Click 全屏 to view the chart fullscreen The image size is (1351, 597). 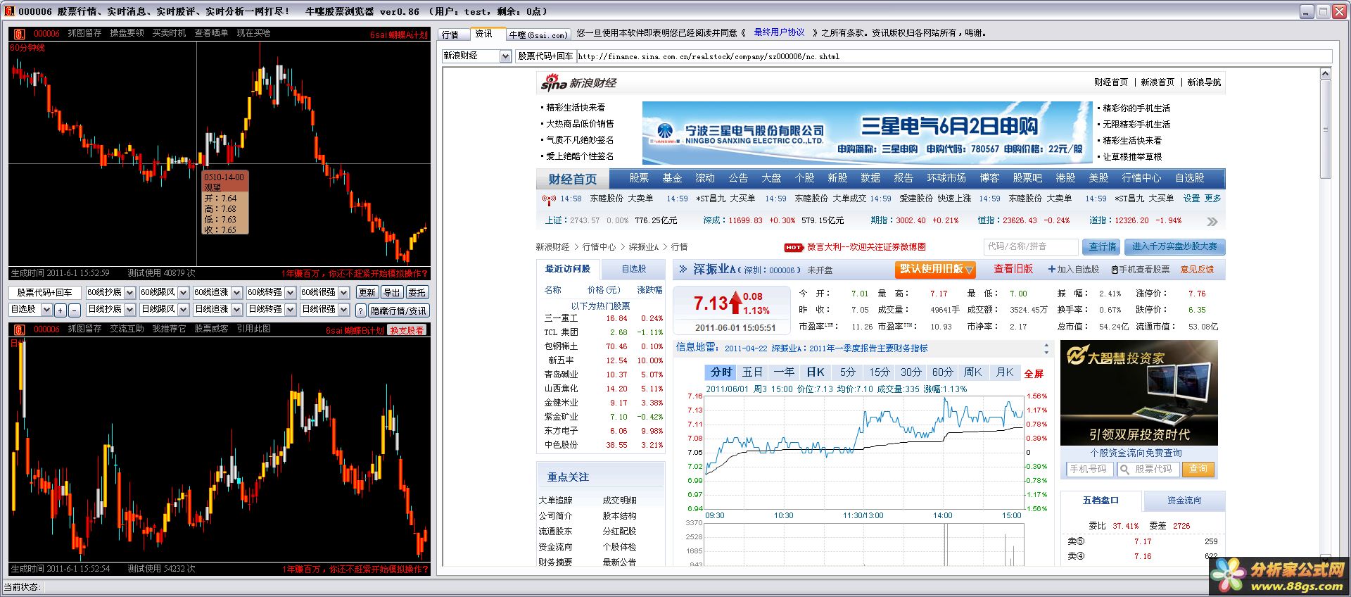1034,374
